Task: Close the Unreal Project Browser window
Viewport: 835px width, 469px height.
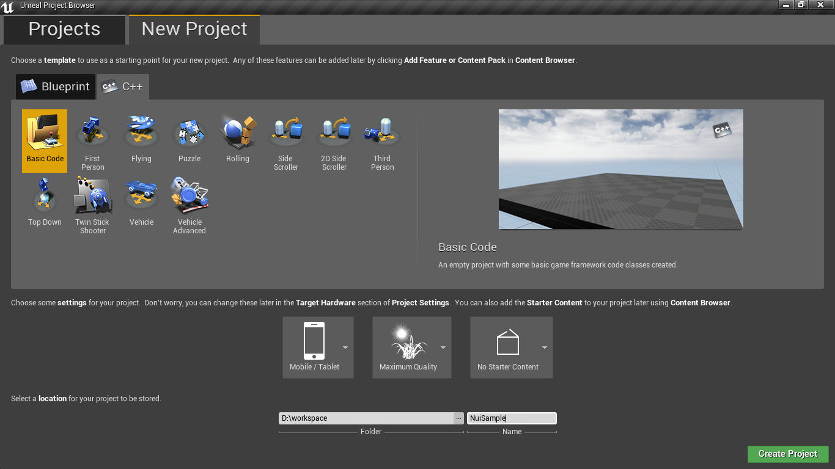Action: [x=820, y=4]
